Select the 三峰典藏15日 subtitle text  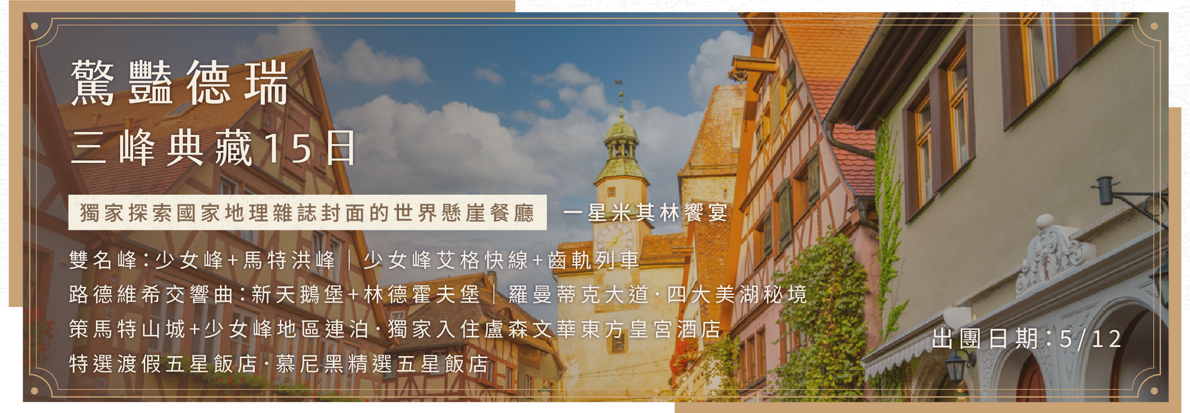[x=214, y=148]
